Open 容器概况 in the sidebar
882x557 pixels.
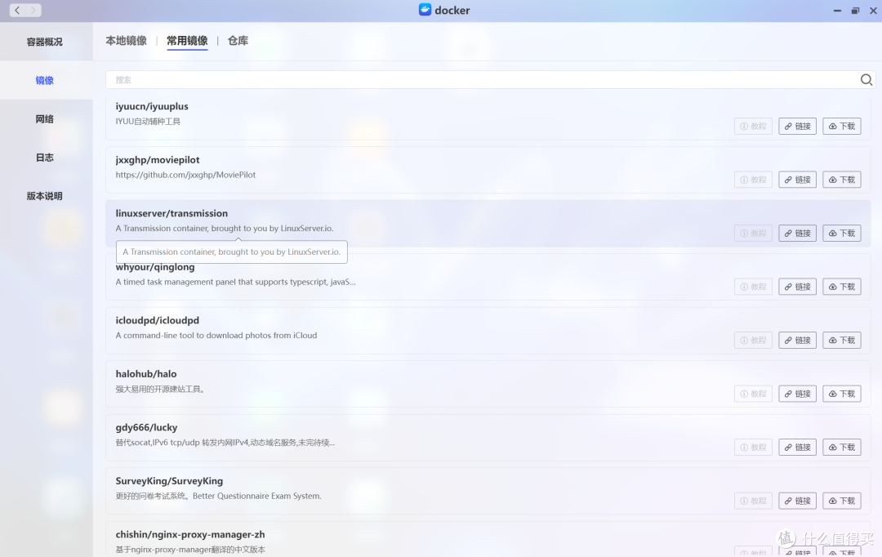click(44, 42)
